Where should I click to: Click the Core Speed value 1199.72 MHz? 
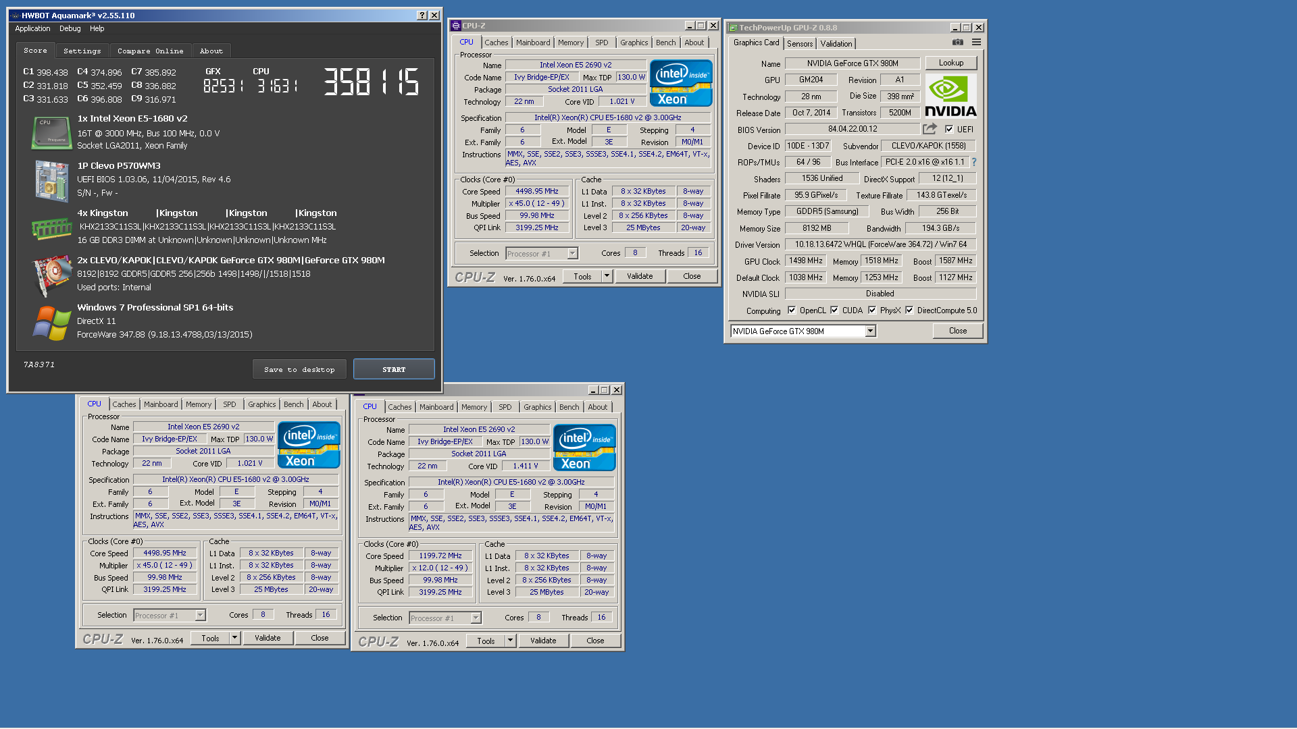tap(440, 556)
